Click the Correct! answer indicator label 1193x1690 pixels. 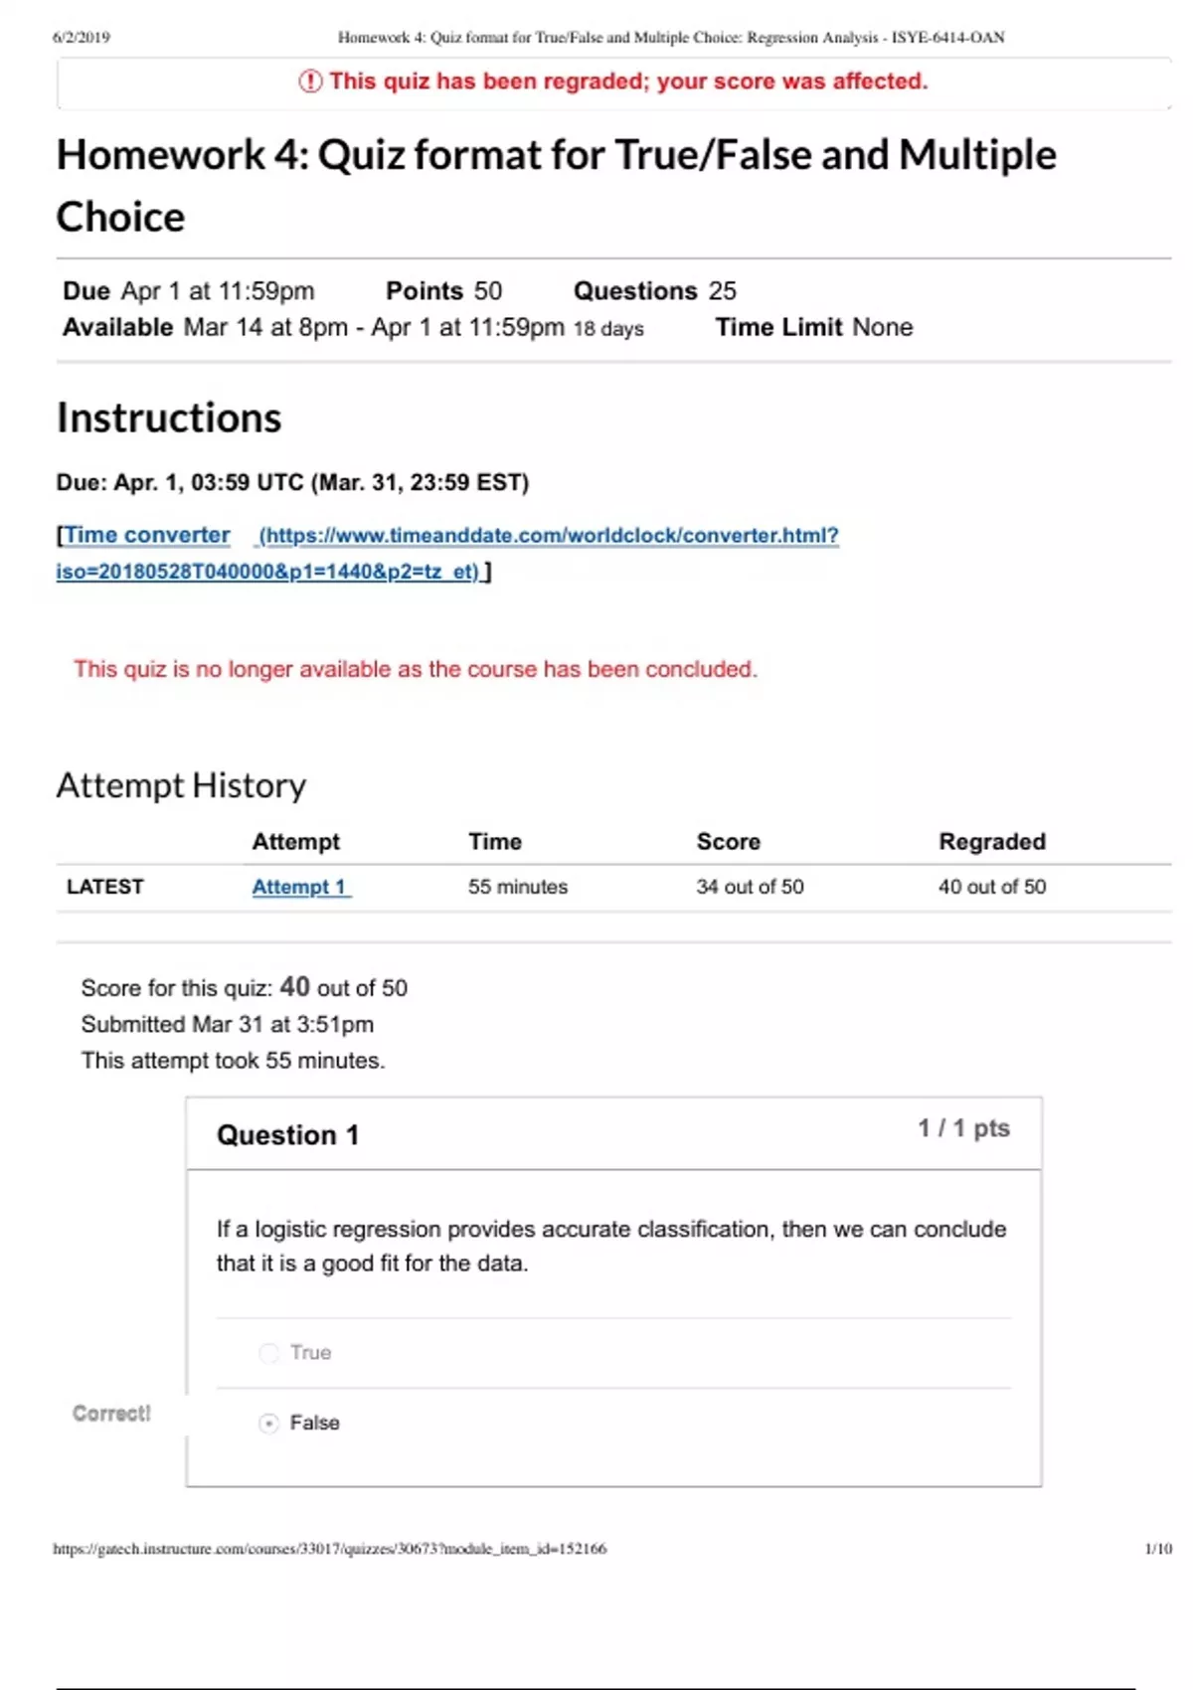coord(111,1414)
